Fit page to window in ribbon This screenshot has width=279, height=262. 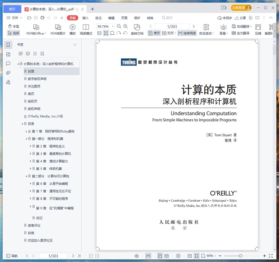click(x=106, y=33)
